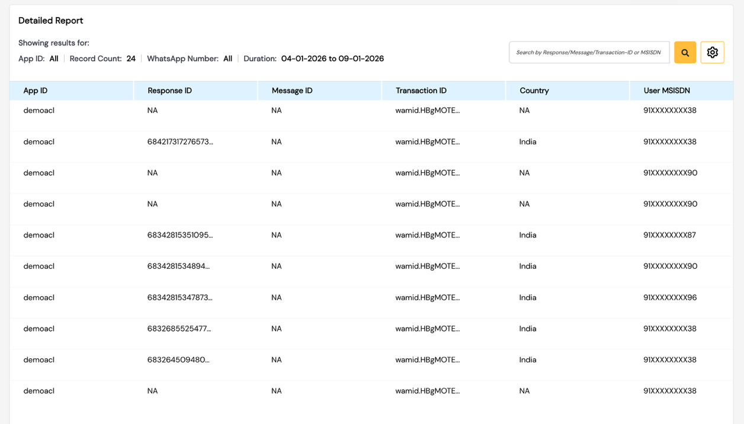
Task: Open the settings gear icon
Action: point(712,53)
